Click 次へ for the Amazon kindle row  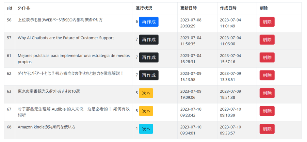[146, 129]
